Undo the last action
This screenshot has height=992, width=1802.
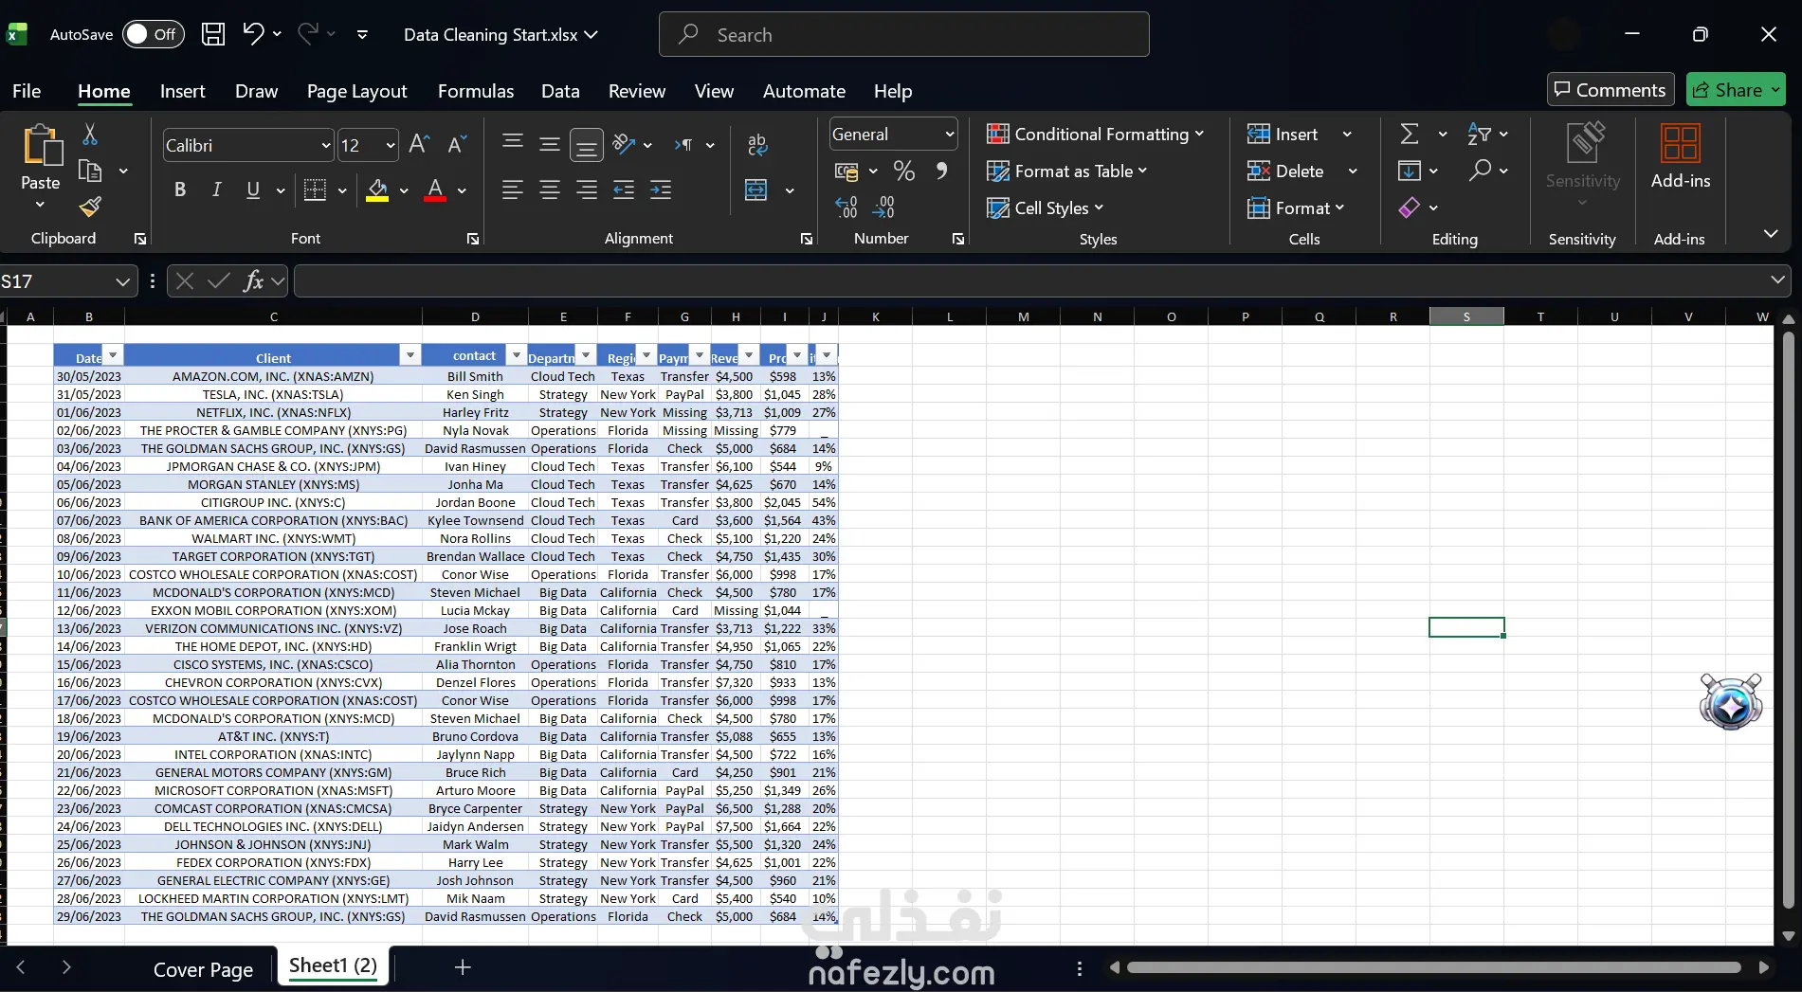(x=252, y=34)
